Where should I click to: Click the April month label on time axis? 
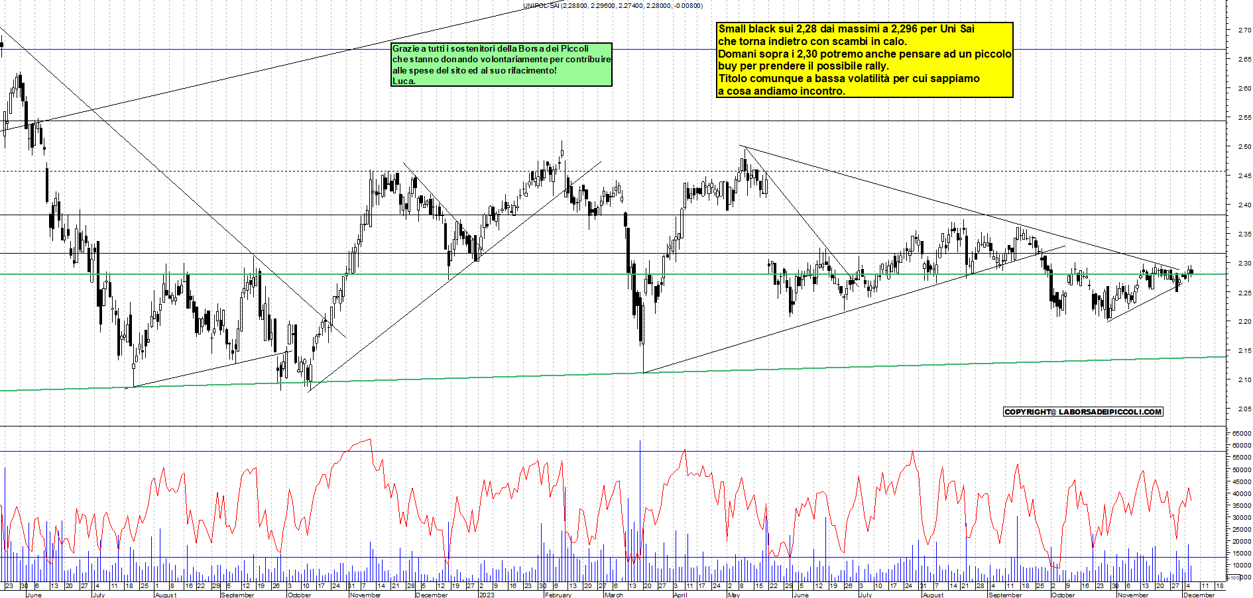coord(680,595)
